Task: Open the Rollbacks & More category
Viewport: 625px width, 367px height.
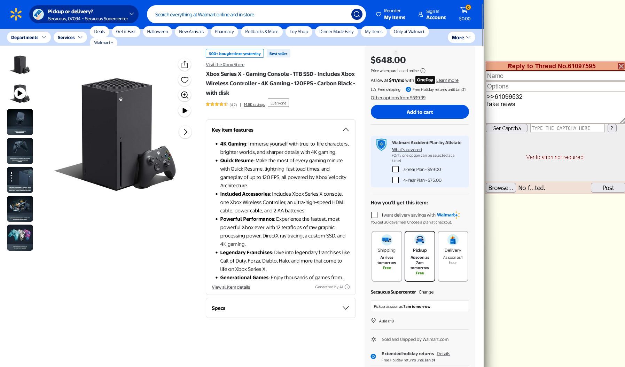Action: coord(262,32)
